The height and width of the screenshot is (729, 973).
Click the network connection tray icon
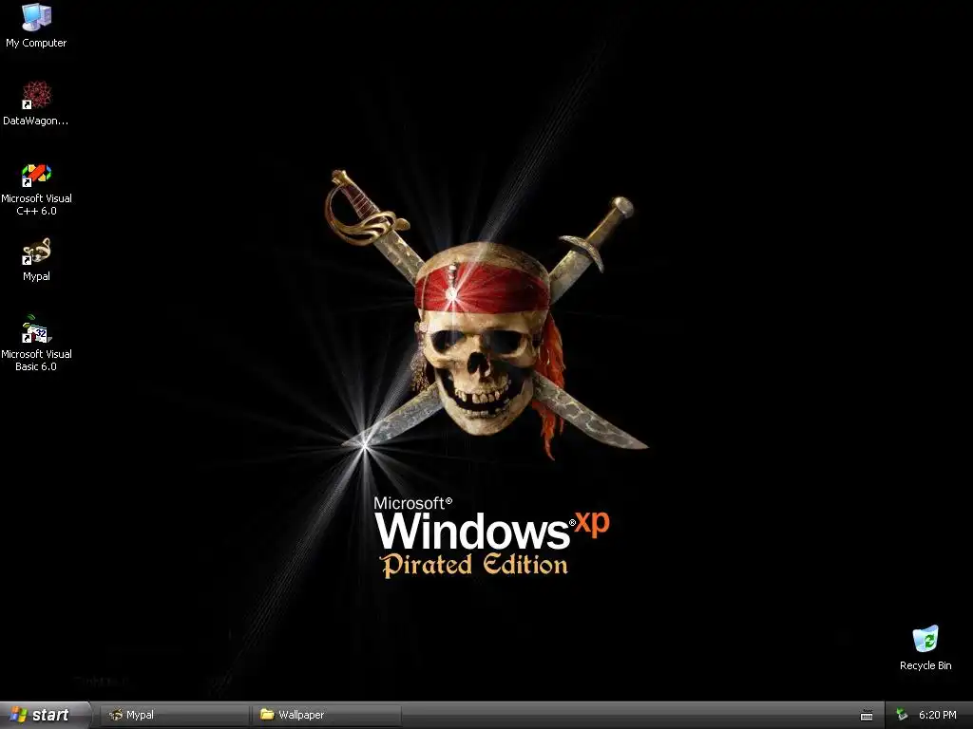pyautogui.click(x=902, y=716)
